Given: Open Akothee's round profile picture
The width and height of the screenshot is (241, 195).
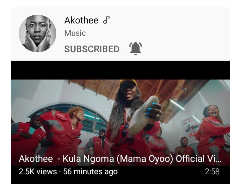Looking at the screenshot, I should pyautogui.click(x=37, y=34).
